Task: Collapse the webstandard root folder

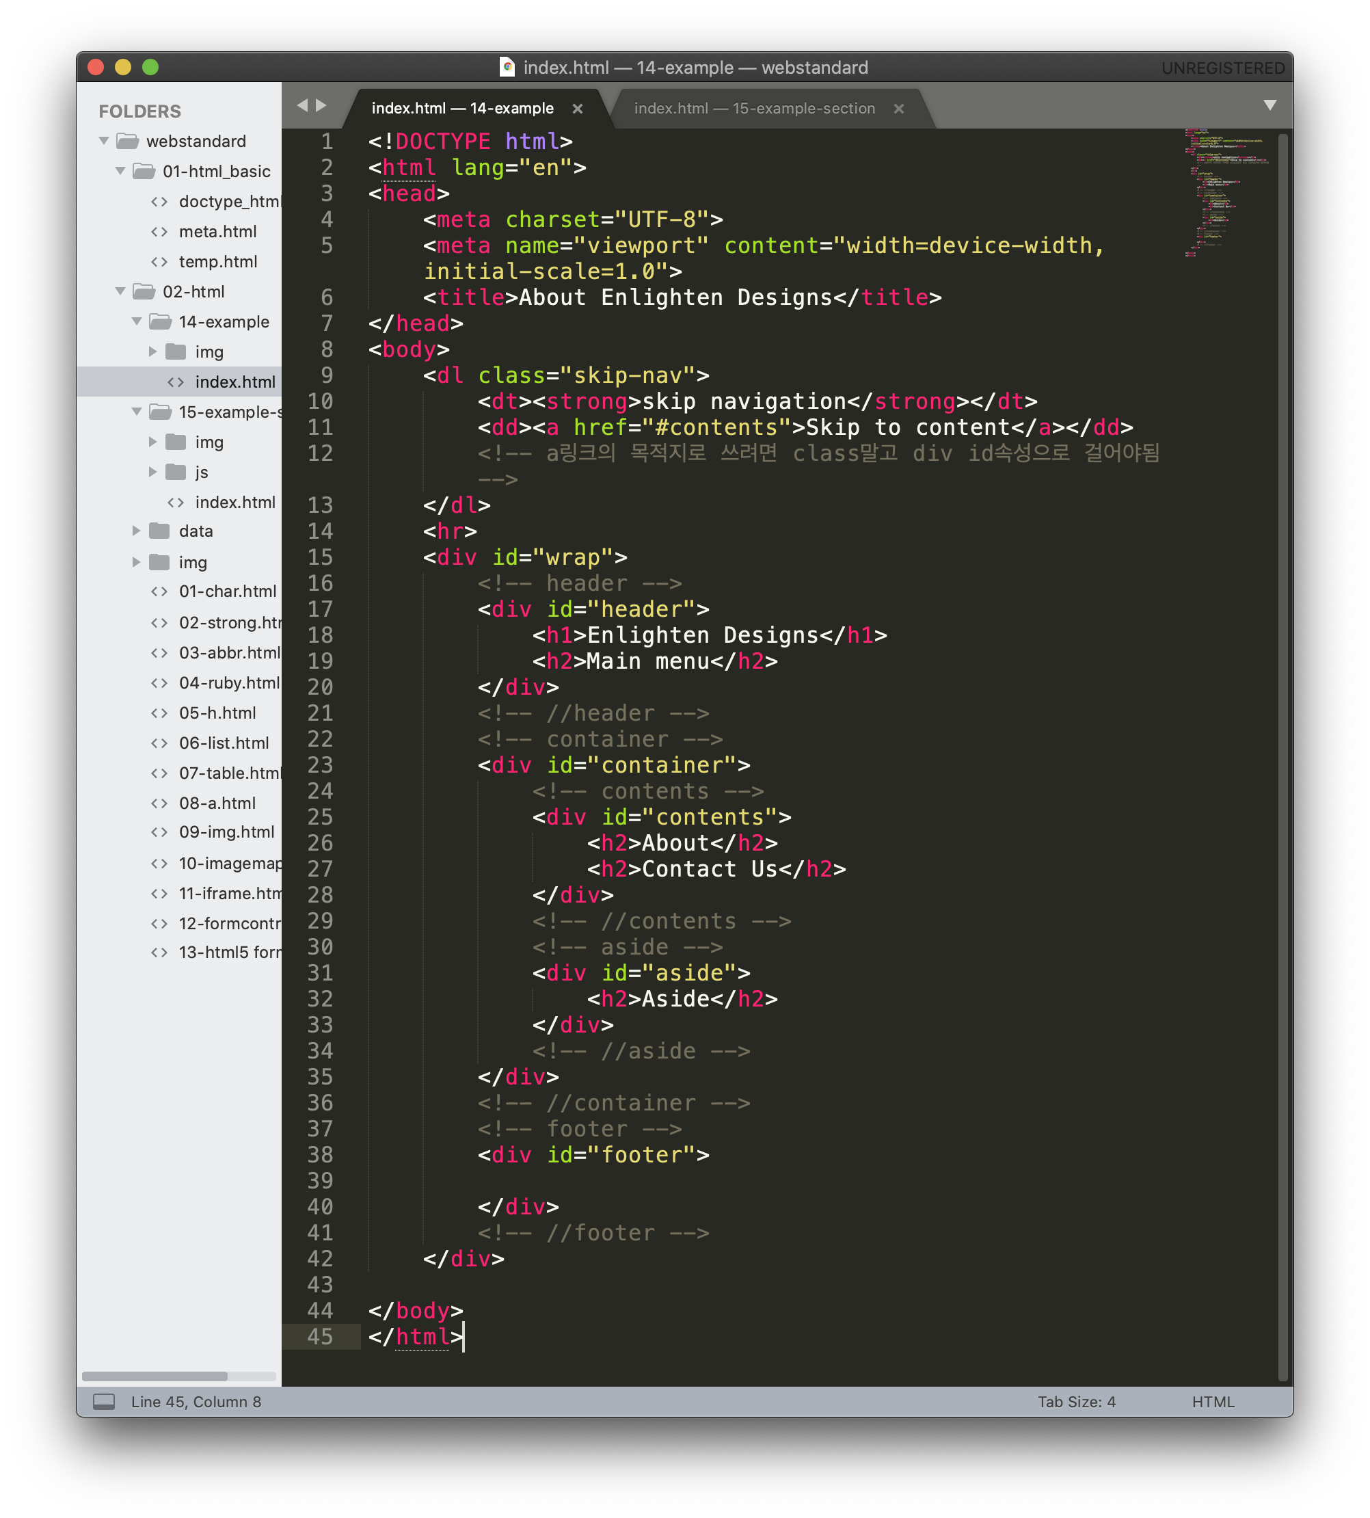Action: click(x=105, y=141)
